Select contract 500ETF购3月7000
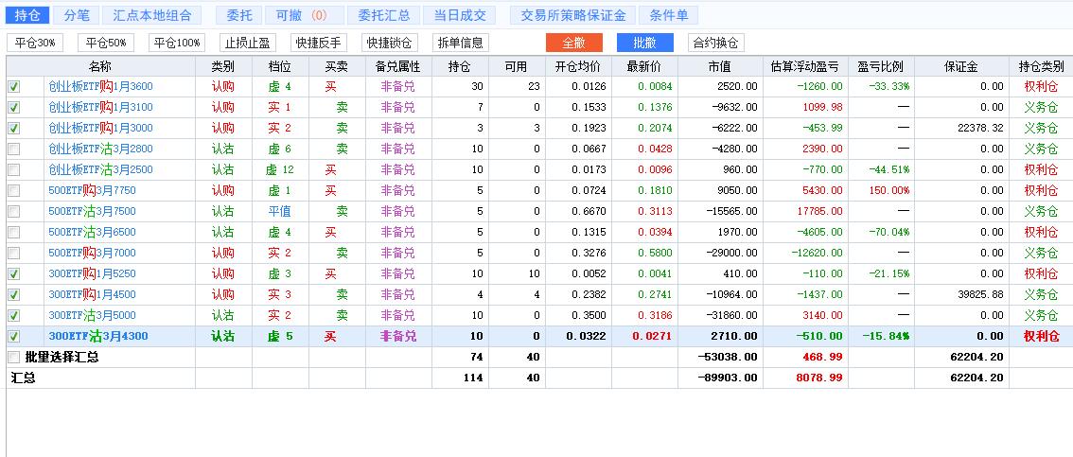The image size is (1073, 457). [93, 254]
